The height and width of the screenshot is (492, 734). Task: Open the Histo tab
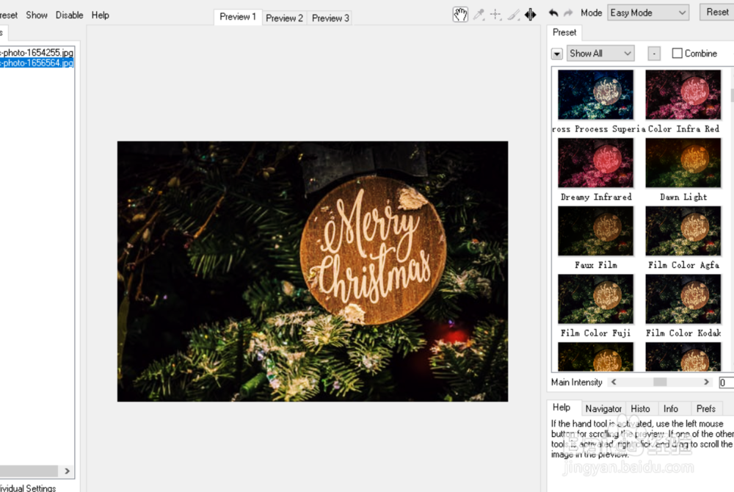tap(640, 409)
